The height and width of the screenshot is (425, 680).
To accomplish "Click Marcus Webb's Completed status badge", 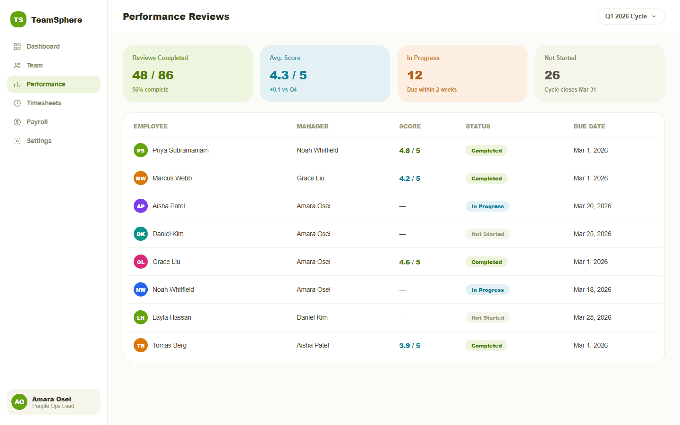I will [486, 178].
